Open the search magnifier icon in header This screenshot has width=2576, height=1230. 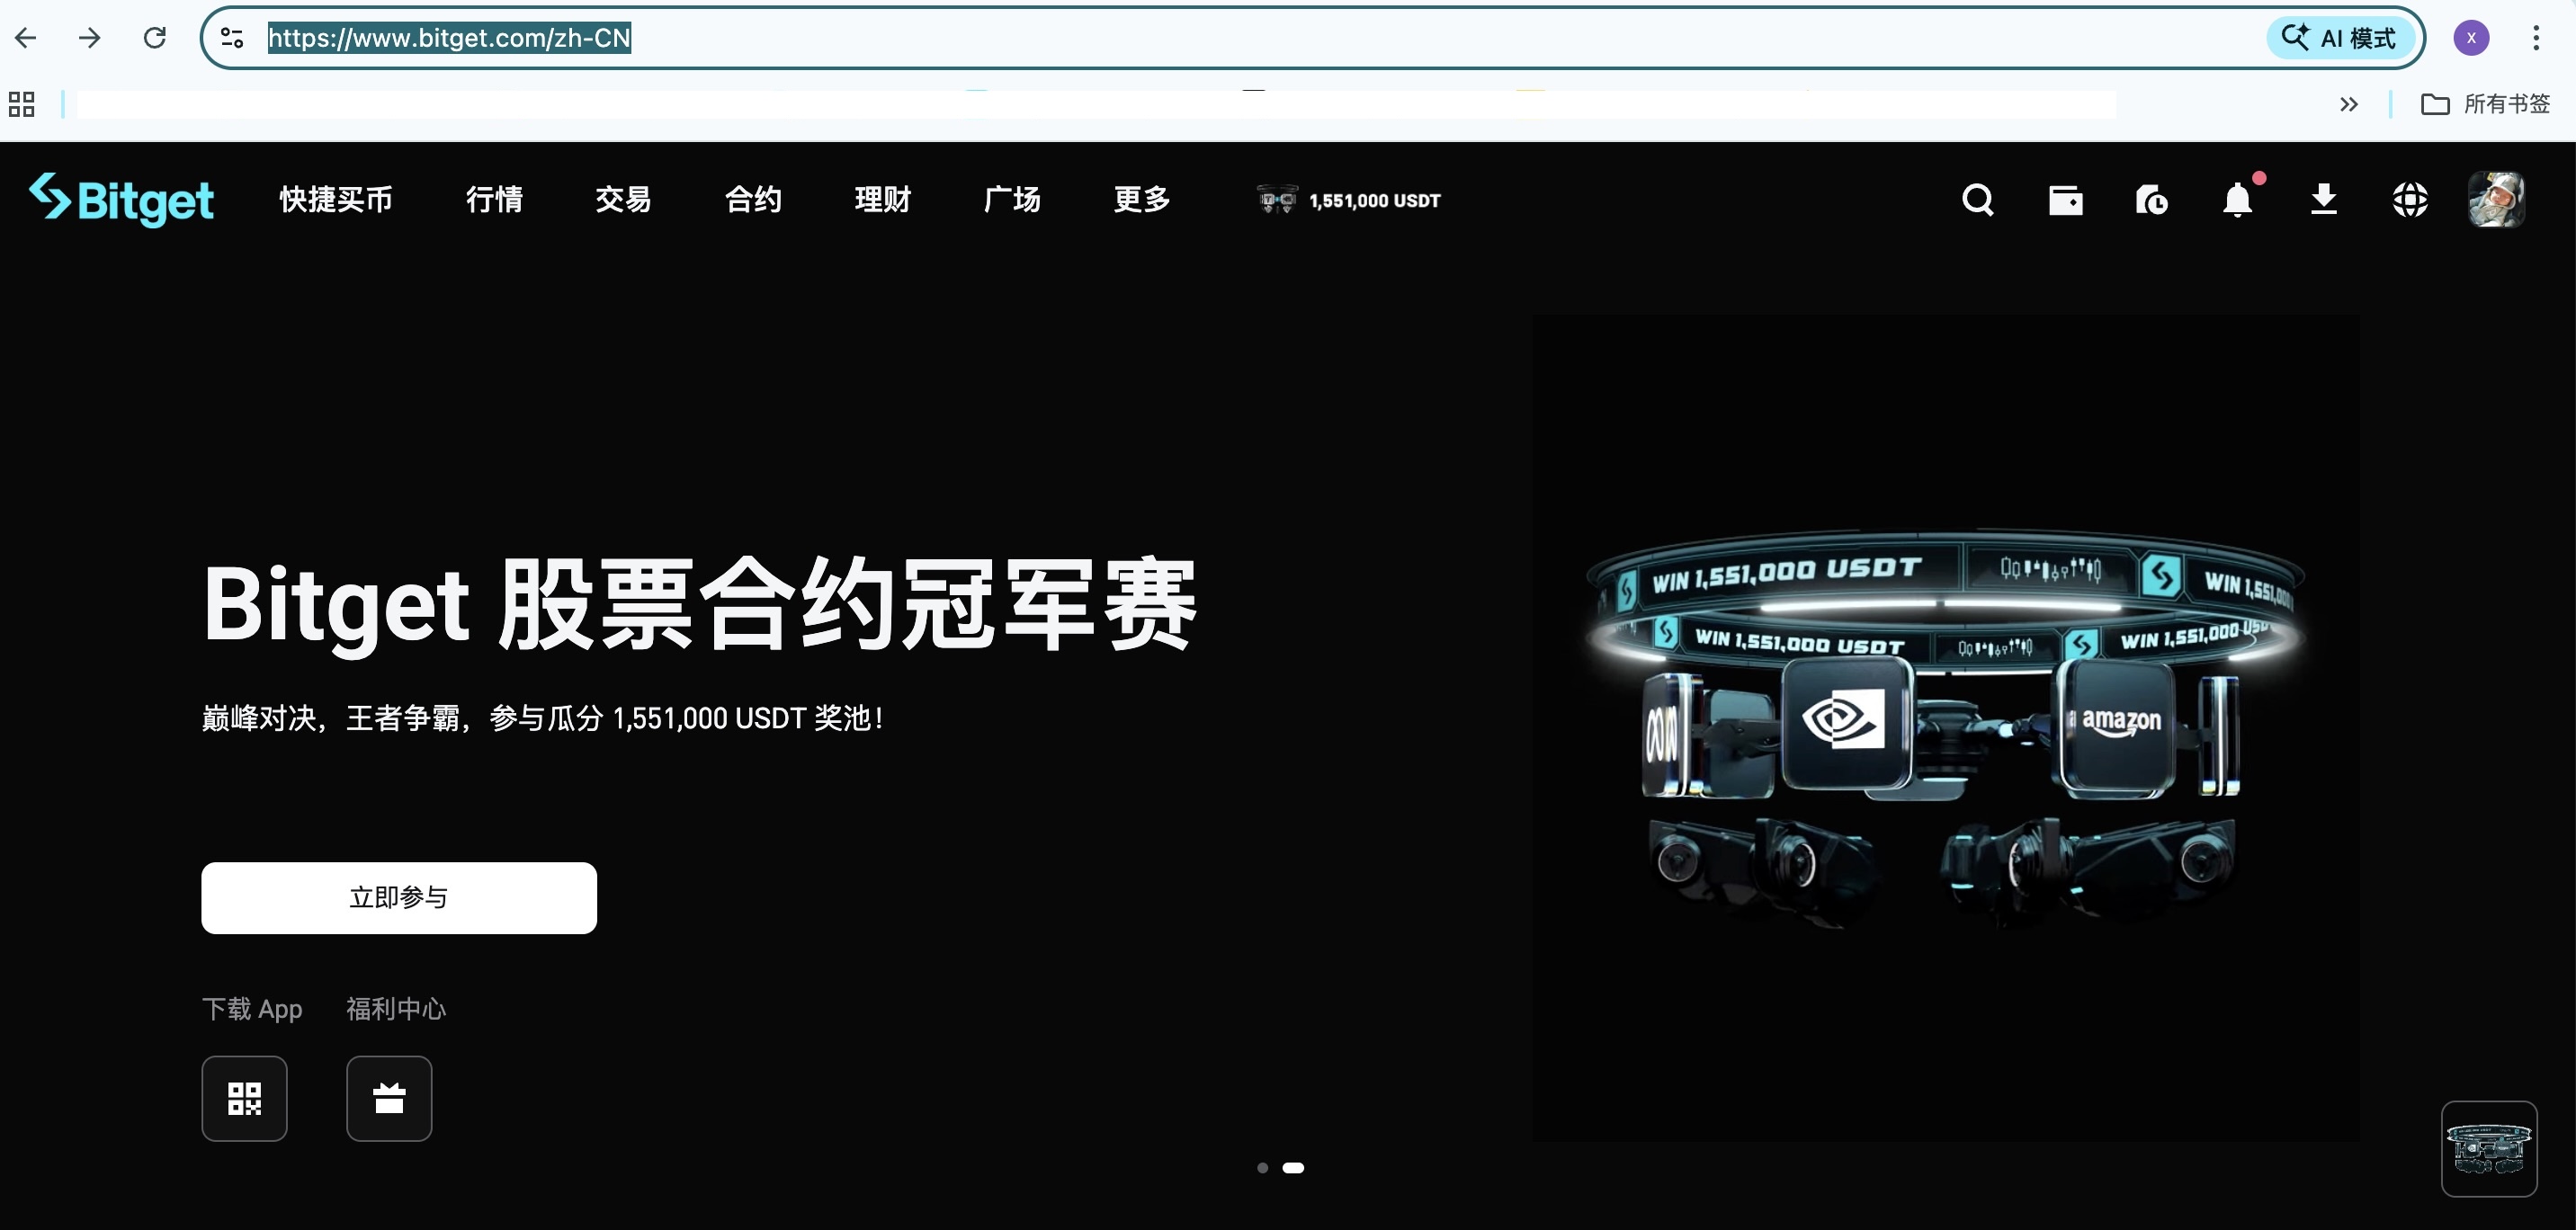[x=1977, y=200]
